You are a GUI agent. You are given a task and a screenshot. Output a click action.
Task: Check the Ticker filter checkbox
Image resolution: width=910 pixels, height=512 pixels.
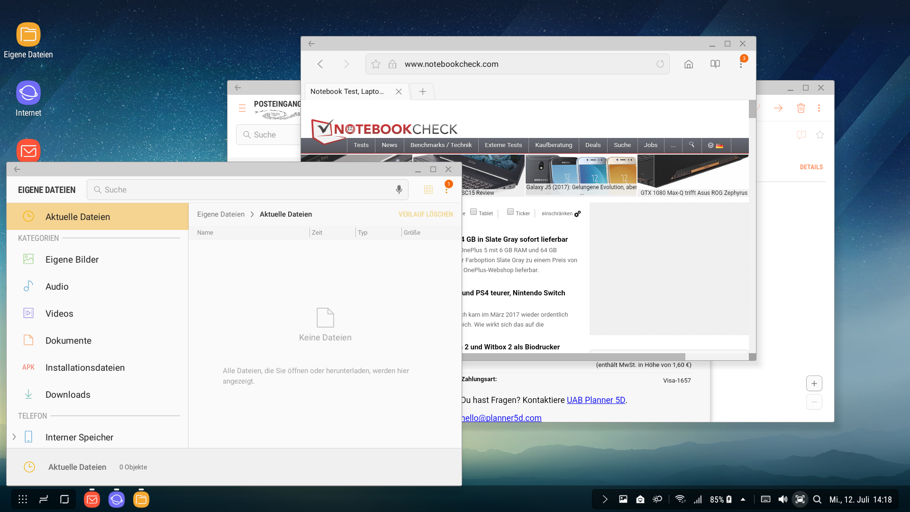(x=510, y=212)
